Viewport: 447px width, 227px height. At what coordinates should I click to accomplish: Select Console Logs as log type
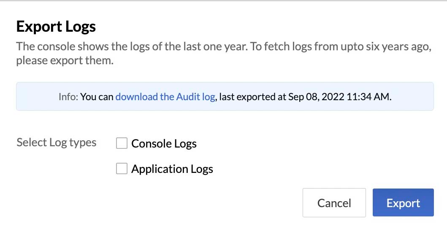(x=122, y=143)
